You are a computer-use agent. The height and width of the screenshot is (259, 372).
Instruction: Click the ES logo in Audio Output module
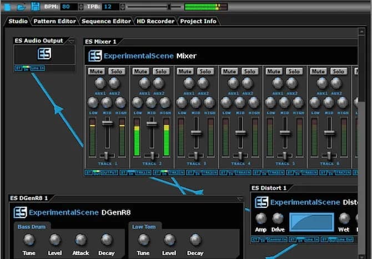coord(44,54)
